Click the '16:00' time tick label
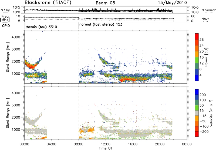 pos(133,144)
